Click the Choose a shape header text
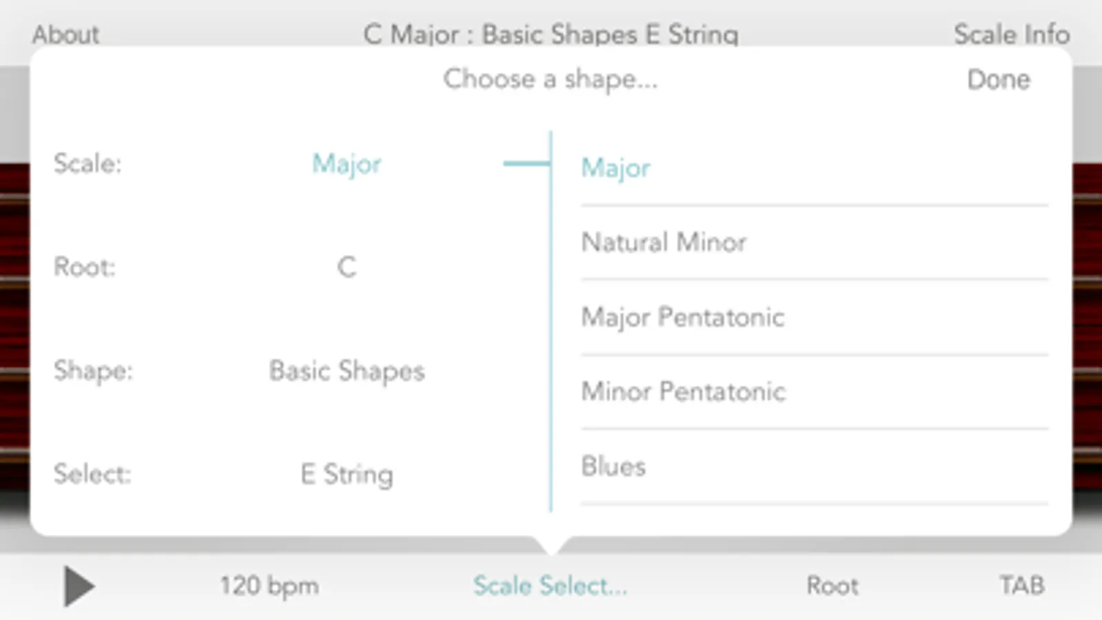Screen dimensions: 1102x620 pyautogui.click(x=550, y=80)
